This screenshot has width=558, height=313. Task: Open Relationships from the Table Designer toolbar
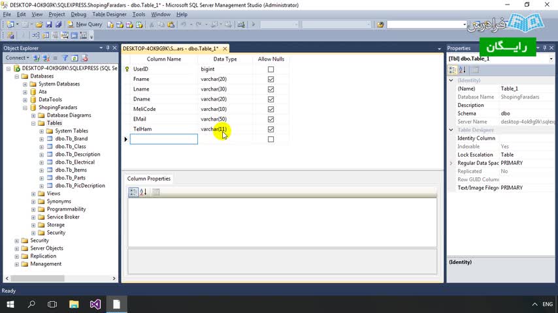click(36, 35)
